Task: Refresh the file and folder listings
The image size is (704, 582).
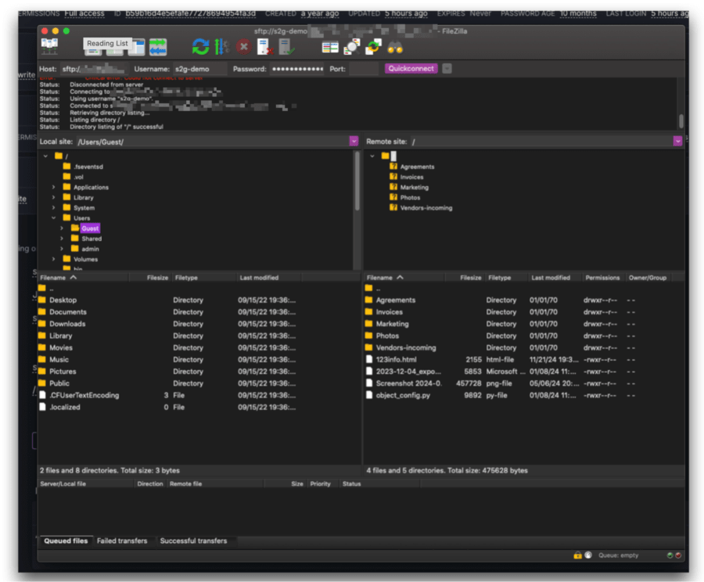Action: click(x=201, y=45)
